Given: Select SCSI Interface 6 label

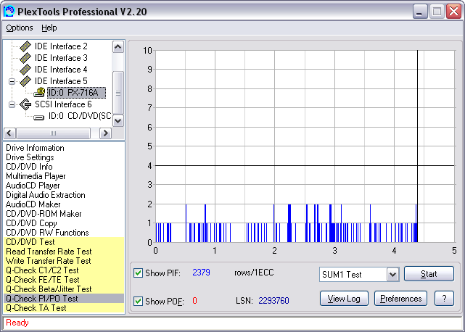Looking at the screenshot, I should (x=63, y=104).
